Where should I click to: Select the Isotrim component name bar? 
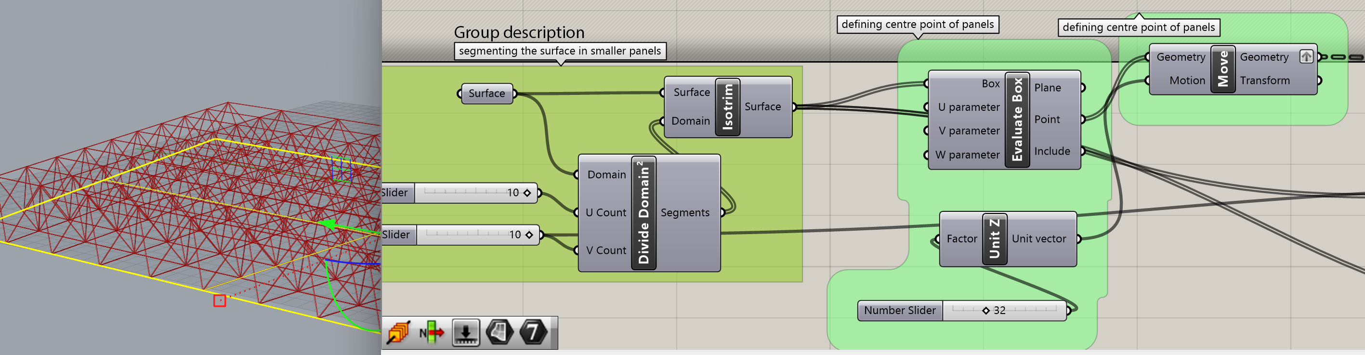click(x=728, y=107)
